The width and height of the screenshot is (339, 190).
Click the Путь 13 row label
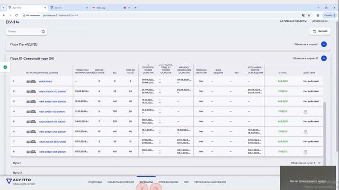click(x=17, y=173)
